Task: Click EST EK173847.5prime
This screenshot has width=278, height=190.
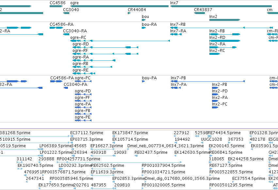Action: pyautogui.click(x=130, y=133)
